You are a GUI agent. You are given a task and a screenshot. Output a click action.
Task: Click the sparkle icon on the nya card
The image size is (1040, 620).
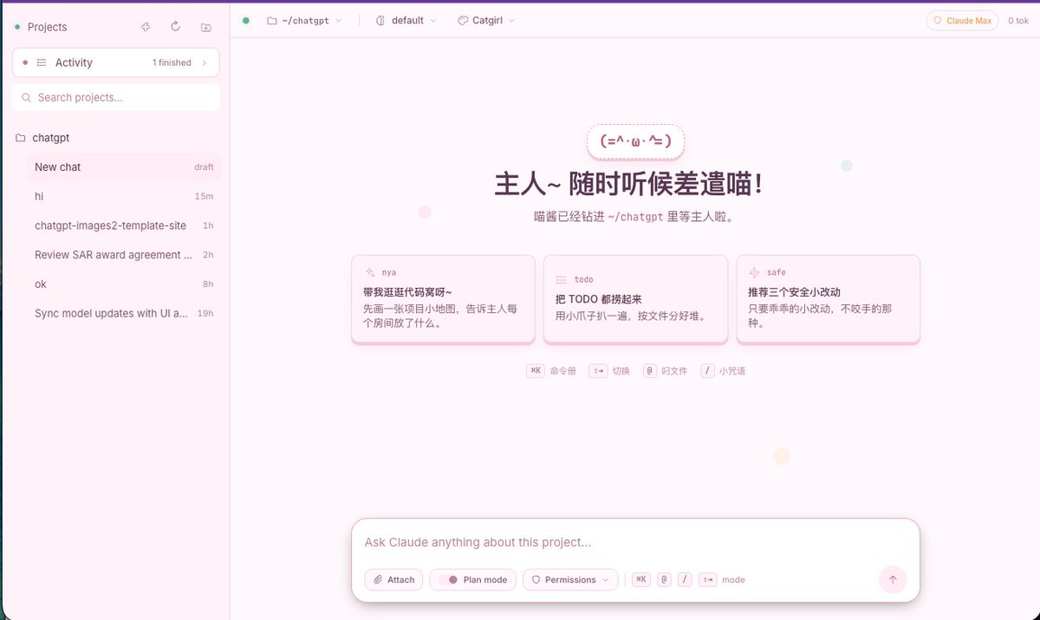(x=370, y=272)
